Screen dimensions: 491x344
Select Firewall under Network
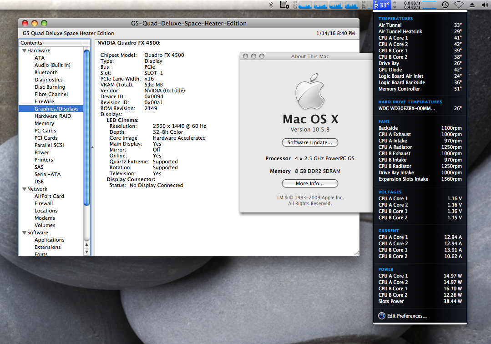click(x=44, y=203)
